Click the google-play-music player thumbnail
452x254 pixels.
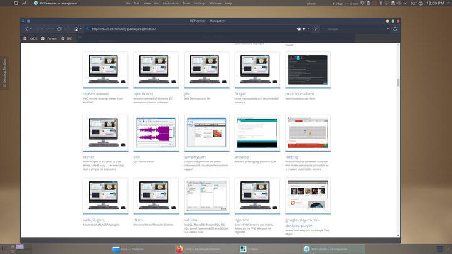tap(308, 196)
